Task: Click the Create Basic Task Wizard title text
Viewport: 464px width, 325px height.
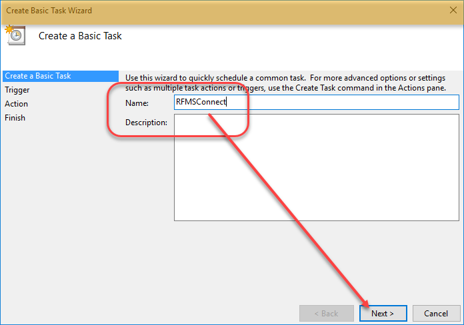Action: pyautogui.click(x=49, y=11)
